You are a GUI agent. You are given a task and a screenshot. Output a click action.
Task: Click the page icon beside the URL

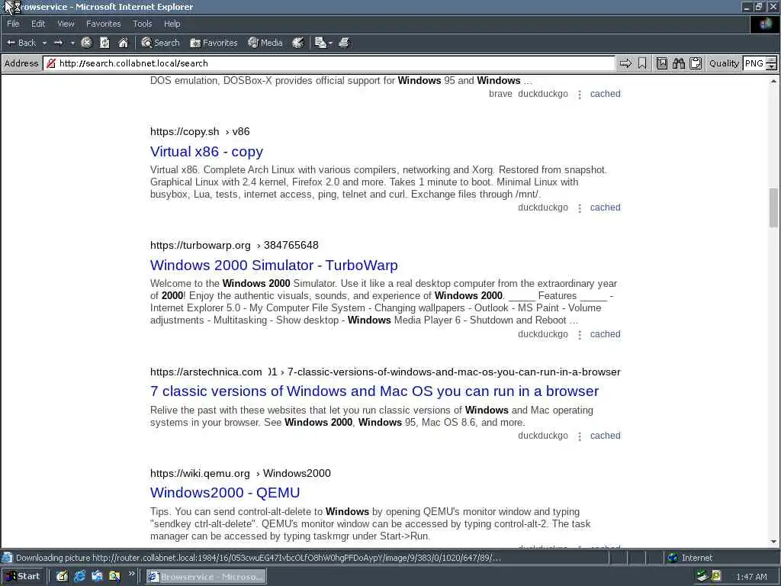coord(51,63)
